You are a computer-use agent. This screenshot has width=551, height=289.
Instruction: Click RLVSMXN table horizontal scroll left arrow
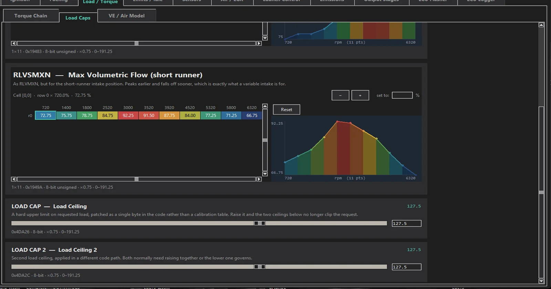coord(13,179)
